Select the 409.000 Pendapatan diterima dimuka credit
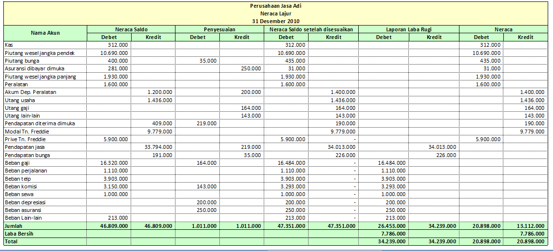This screenshot has height=251, width=553. coord(162,123)
